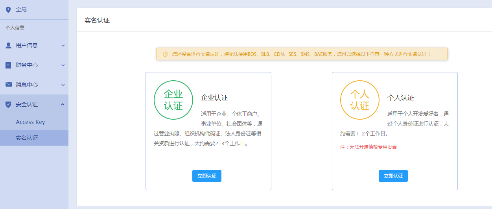The width and height of the screenshot is (492, 209).
Task: Click the yellow 个人认证 circle badge
Action: point(360,100)
